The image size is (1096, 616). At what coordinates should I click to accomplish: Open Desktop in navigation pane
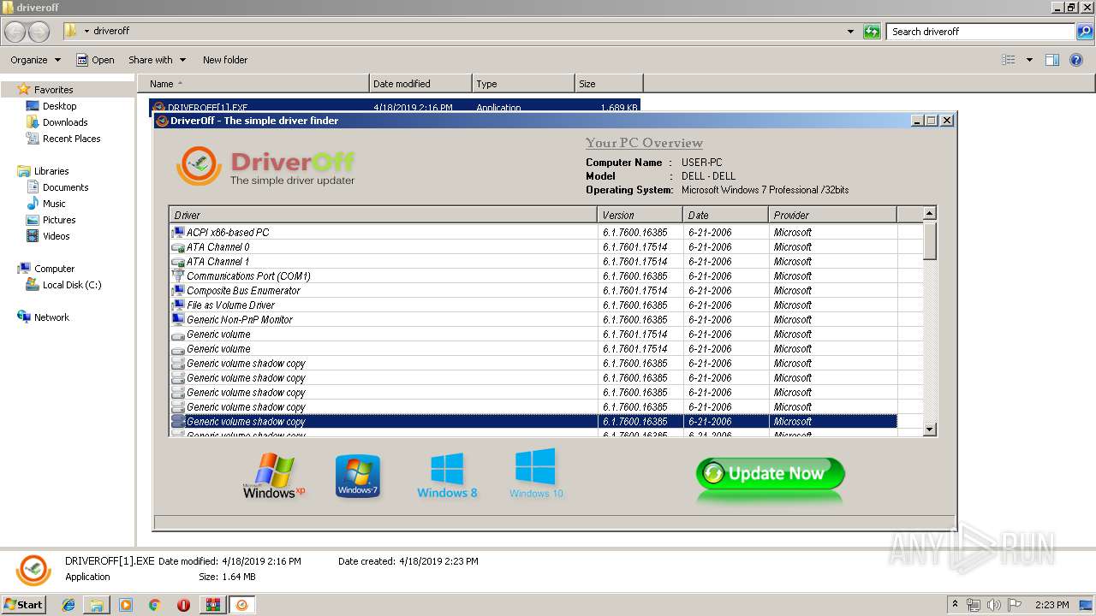pos(59,106)
